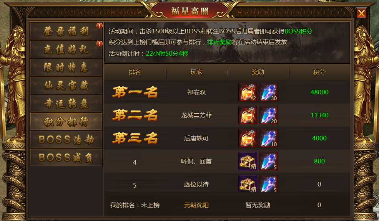The height and width of the screenshot is (221, 379).
Task: Click rank 4 treasure chest reward icon
Action: pyautogui.click(x=248, y=161)
